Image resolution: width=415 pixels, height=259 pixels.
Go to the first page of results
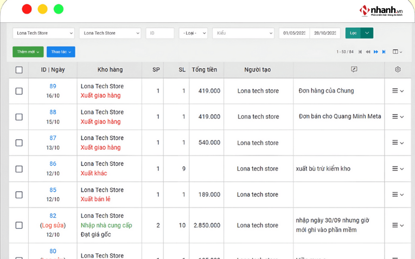[x=360, y=52]
